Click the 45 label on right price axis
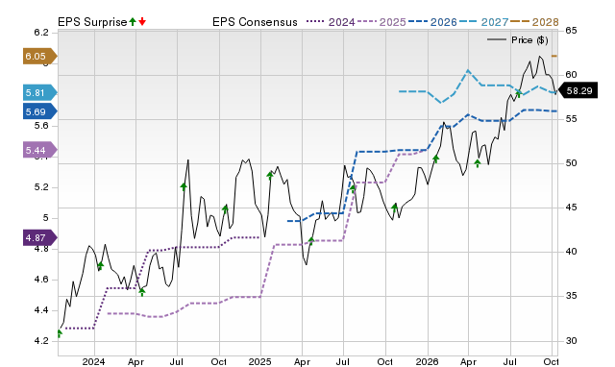 tap(571, 208)
